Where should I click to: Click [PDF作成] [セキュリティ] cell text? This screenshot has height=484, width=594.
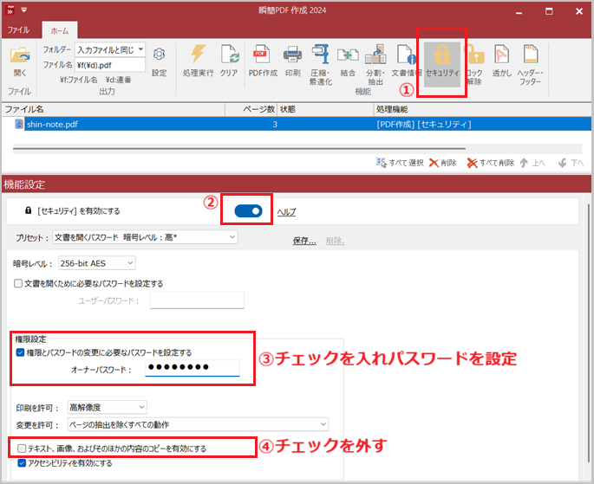click(x=424, y=124)
